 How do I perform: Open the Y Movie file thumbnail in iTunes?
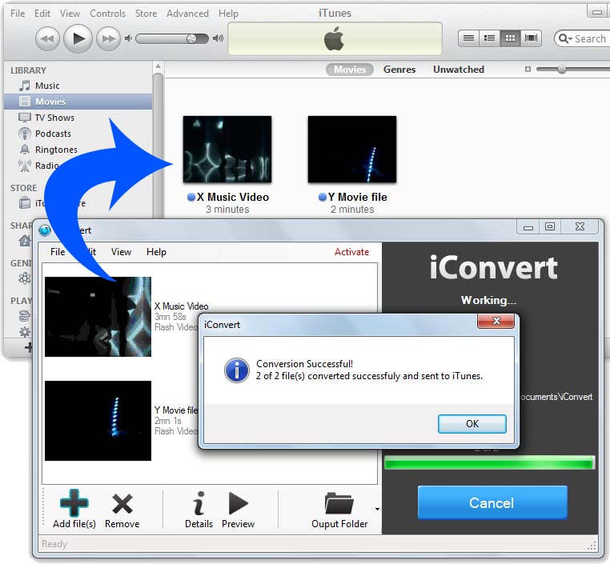[352, 150]
